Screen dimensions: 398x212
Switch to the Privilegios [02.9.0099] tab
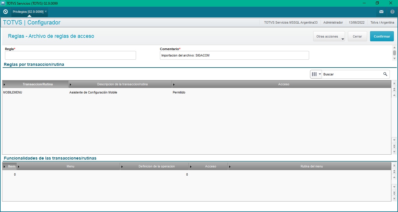[x=28, y=12]
